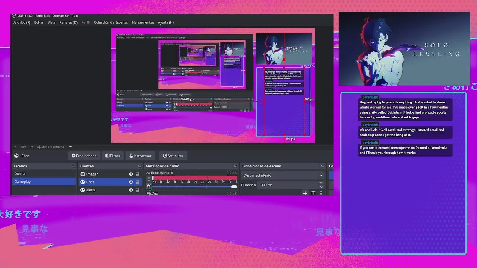Viewport: 477px width, 268px height.
Task: Toggle lock on Imagen source
Action: pos(138,174)
